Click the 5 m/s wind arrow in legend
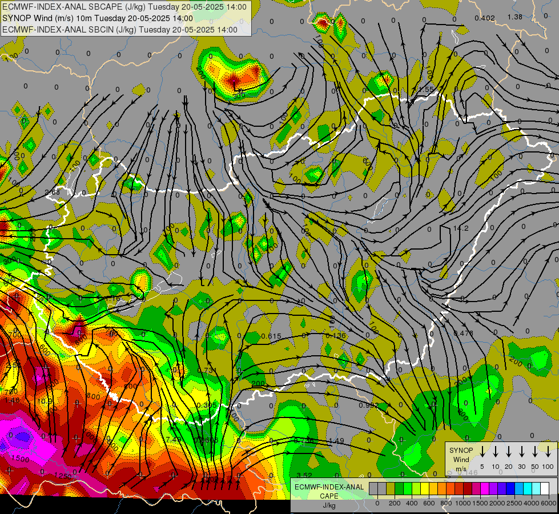559x514 pixels. pos(482,451)
